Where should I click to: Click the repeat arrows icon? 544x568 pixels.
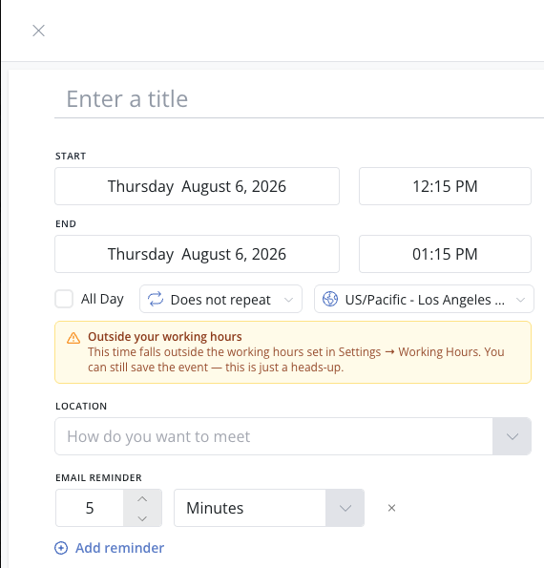click(156, 299)
